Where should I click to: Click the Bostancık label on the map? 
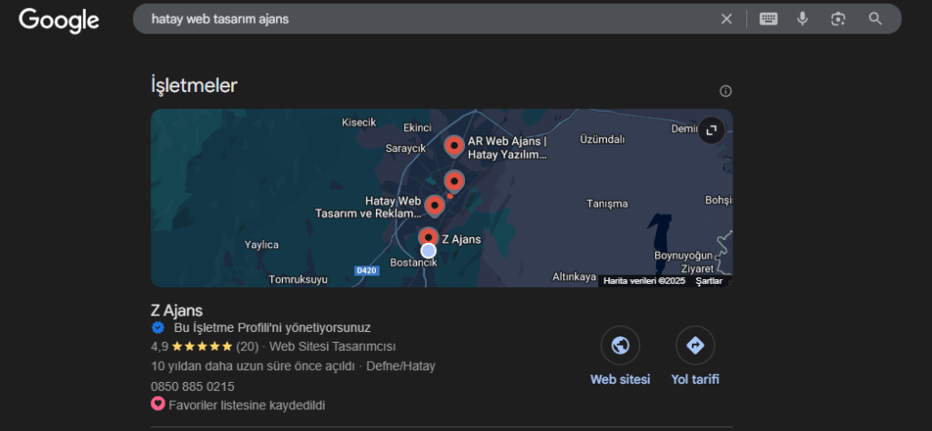(414, 263)
